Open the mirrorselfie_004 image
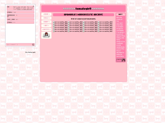The image size is (165, 123). [x=105, y=22]
